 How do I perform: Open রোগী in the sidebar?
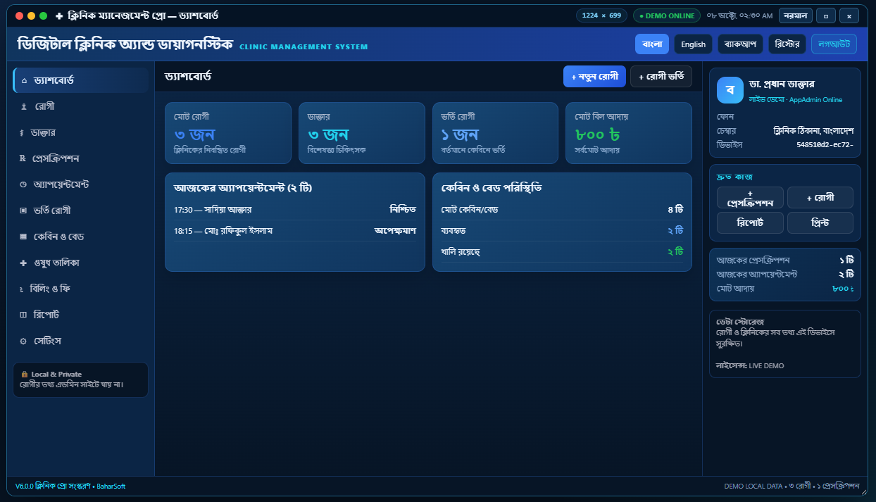(x=80, y=106)
